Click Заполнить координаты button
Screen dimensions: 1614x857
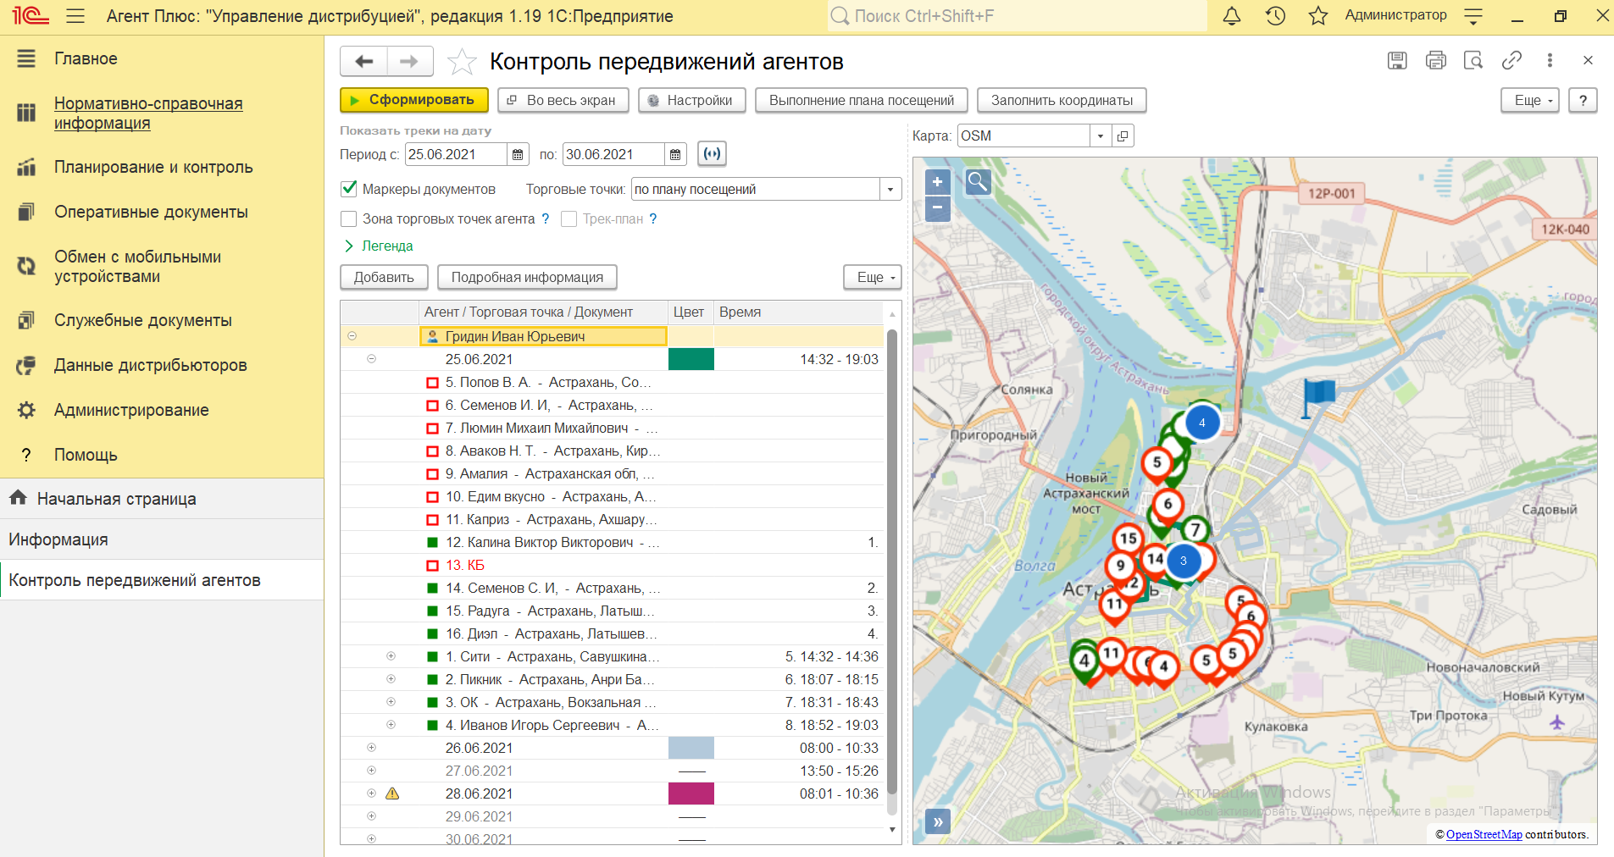coord(1062,100)
